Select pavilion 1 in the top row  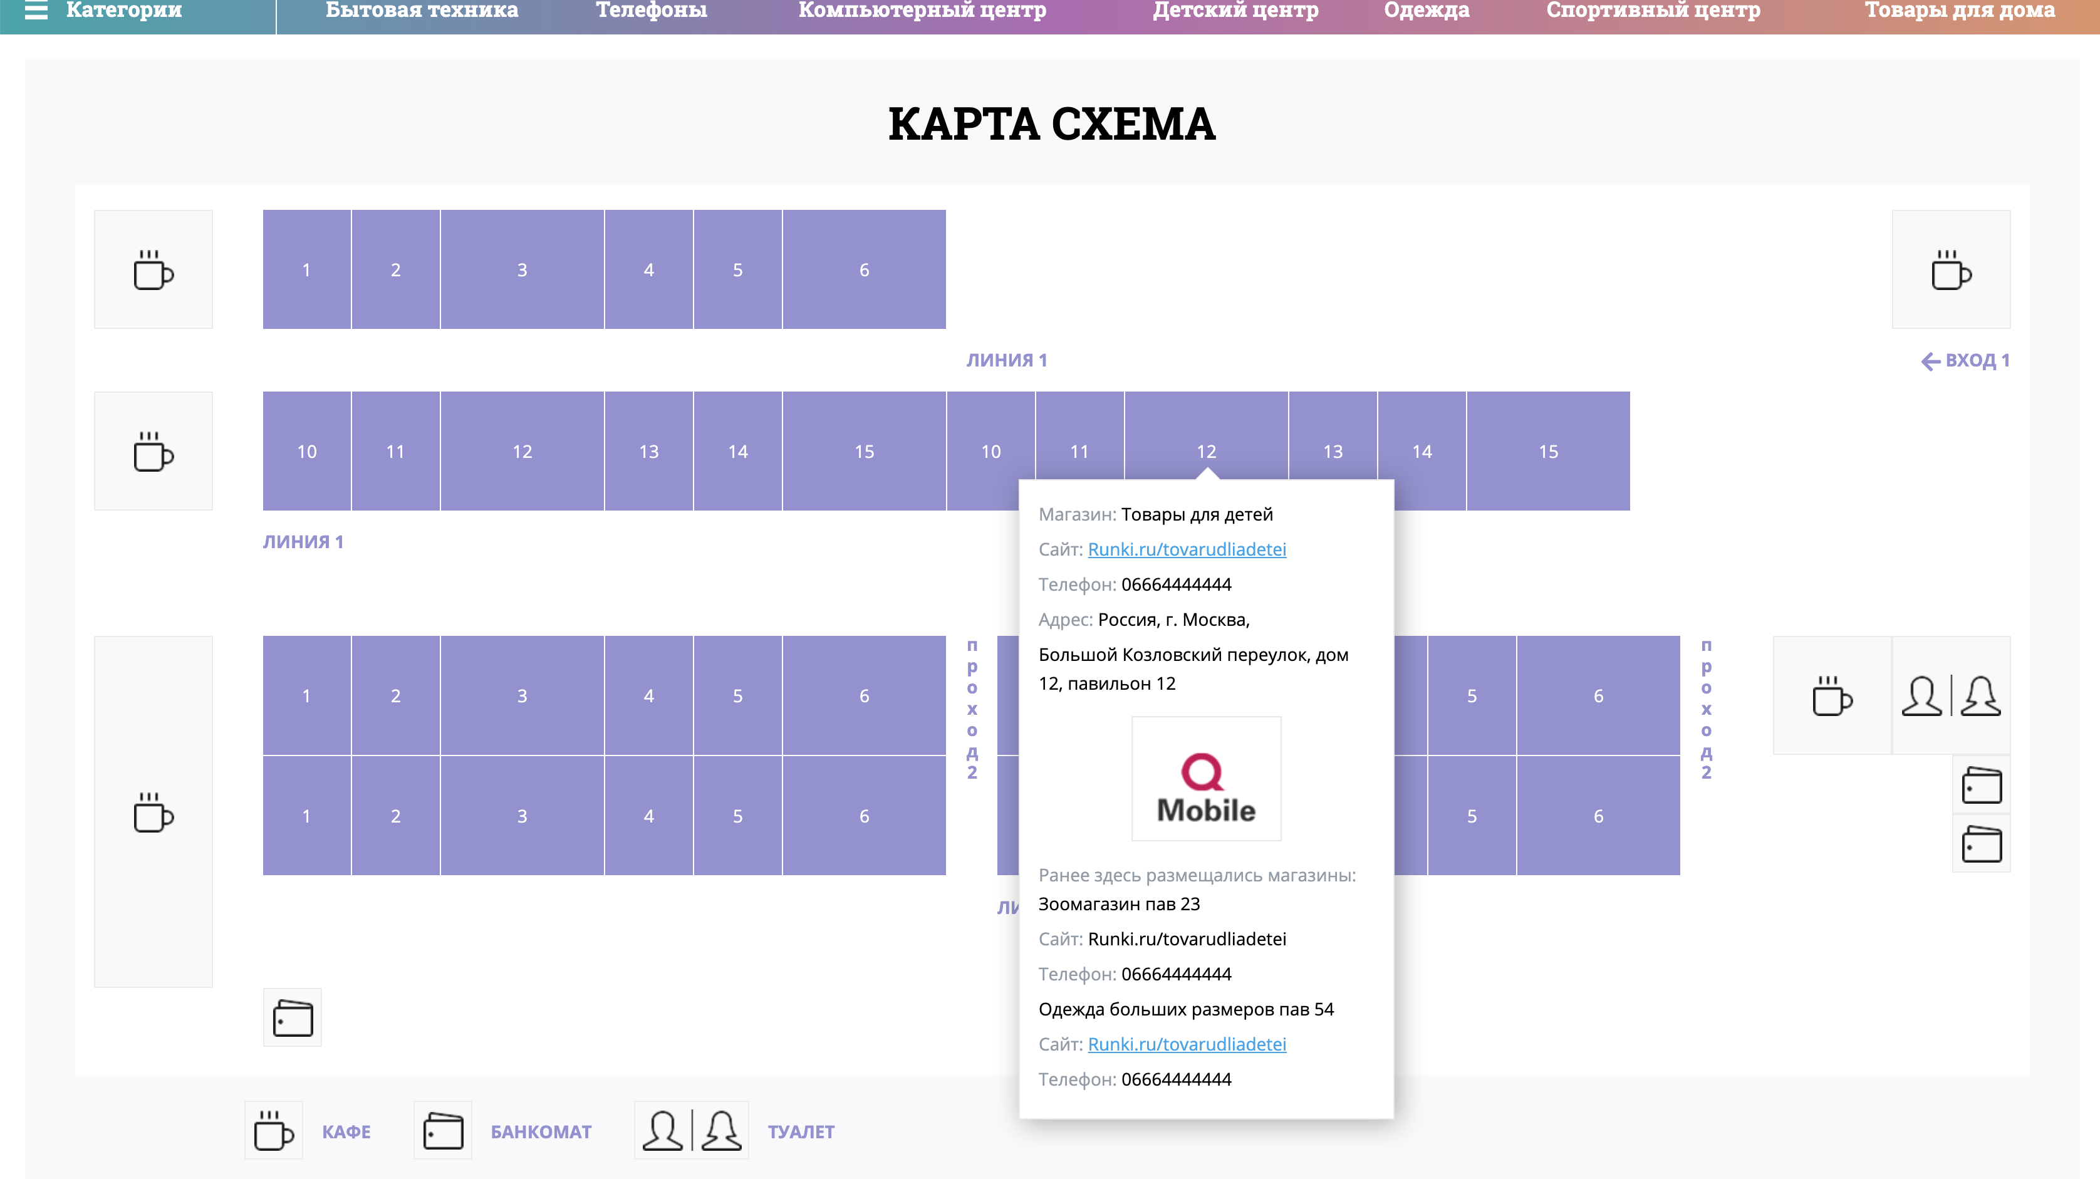[x=306, y=269]
